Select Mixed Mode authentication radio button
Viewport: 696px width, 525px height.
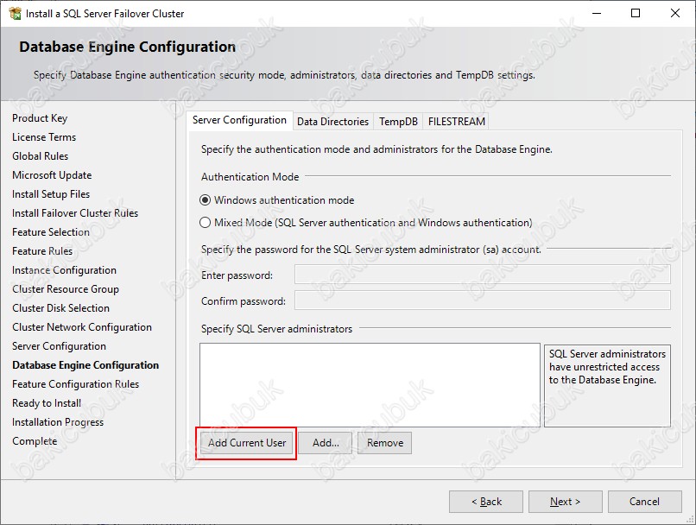205,222
